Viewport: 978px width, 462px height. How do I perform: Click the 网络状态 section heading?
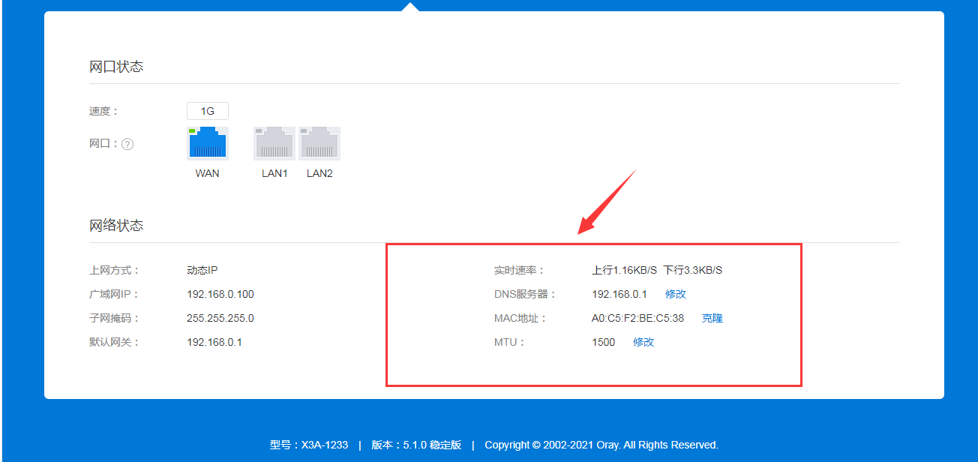pos(116,226)
